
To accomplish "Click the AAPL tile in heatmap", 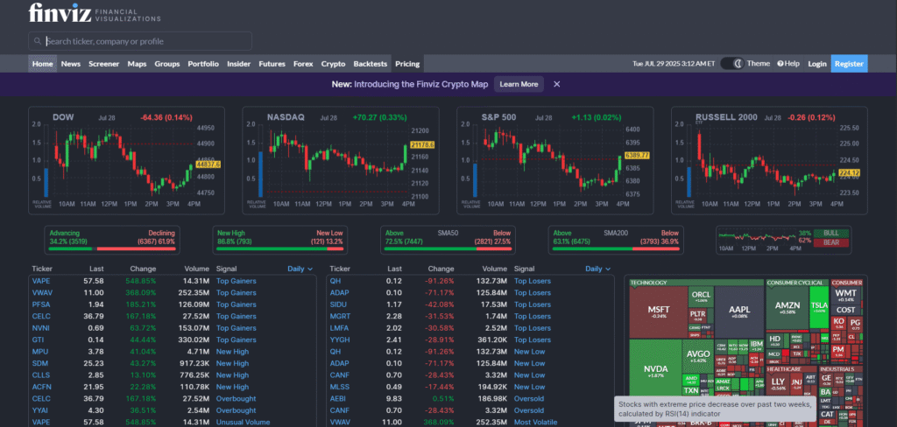I will pyautogui.click(x=739, y=312).
